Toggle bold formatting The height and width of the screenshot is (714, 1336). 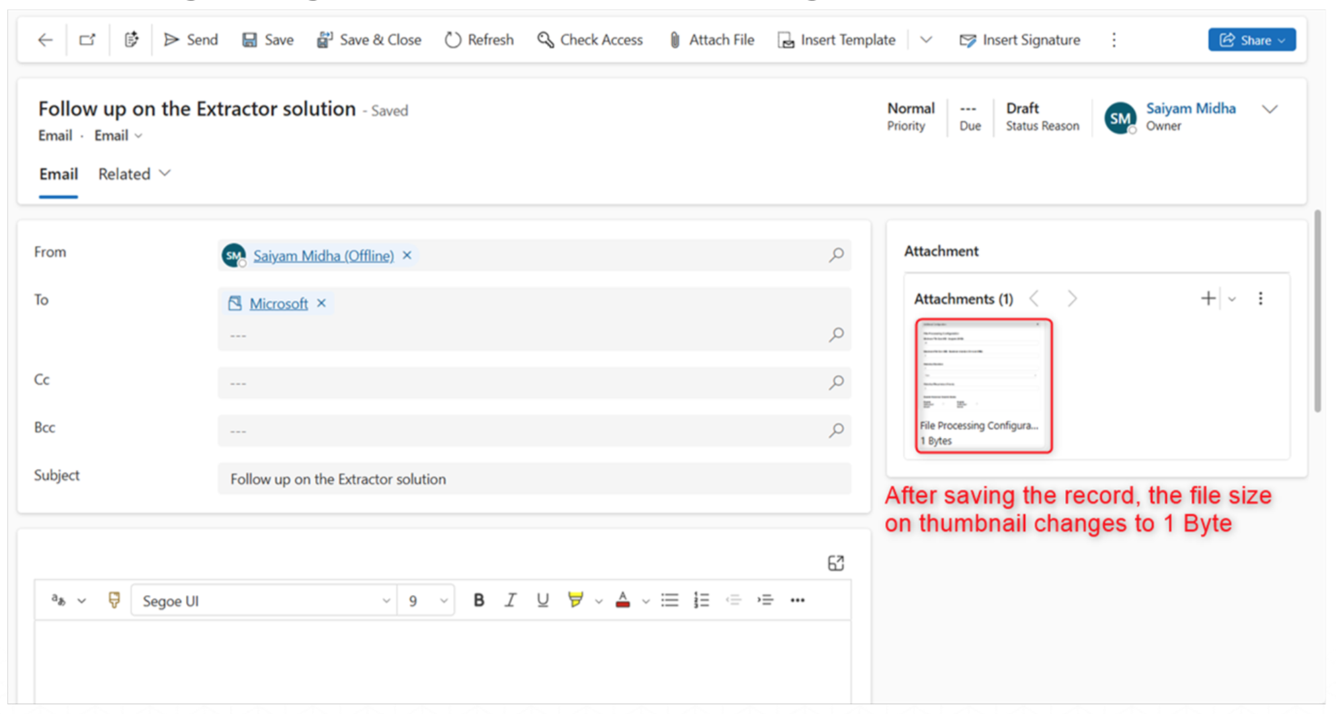point(479,600)
